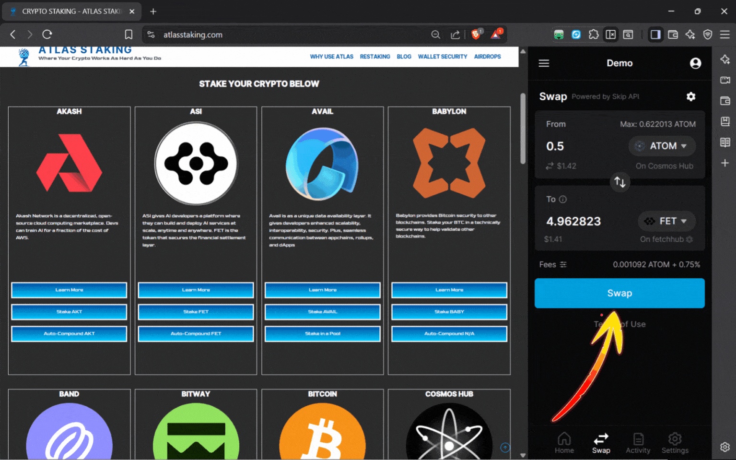The image size is (736, 460).
Task: Click the fetchhub chain settings icon
Action: pos(689,239)
